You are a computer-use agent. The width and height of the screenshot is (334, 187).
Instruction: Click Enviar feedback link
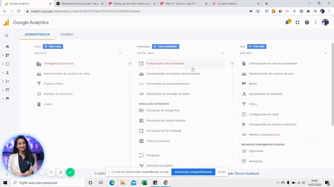click(x=247, y=173)
